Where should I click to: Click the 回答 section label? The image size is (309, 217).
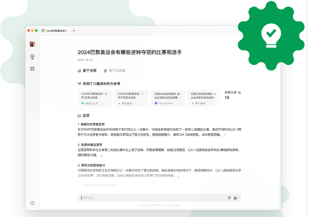[86, 116]
